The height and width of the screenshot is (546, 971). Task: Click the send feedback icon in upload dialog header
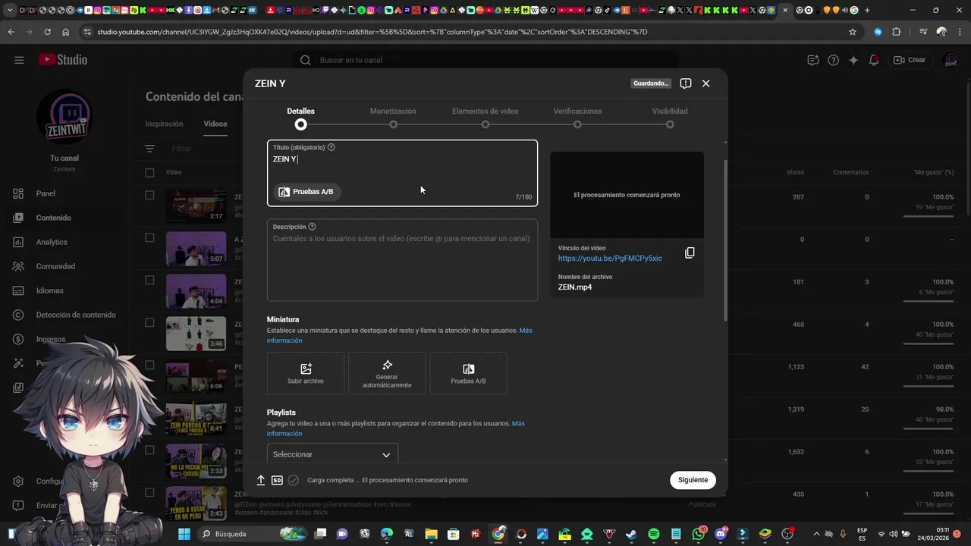pyautogui.click(x=685, y=83)
